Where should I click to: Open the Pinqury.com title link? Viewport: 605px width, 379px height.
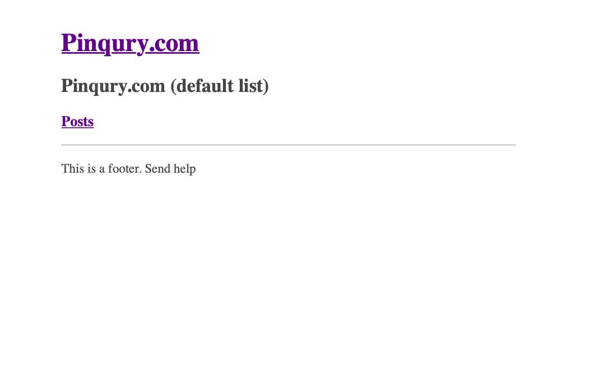(130, 43)
